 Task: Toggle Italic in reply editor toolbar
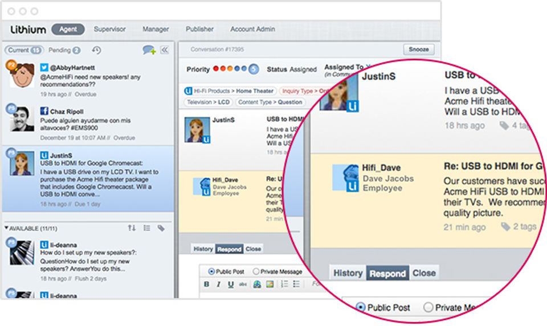pyautogui.click(x=218, y=284)
